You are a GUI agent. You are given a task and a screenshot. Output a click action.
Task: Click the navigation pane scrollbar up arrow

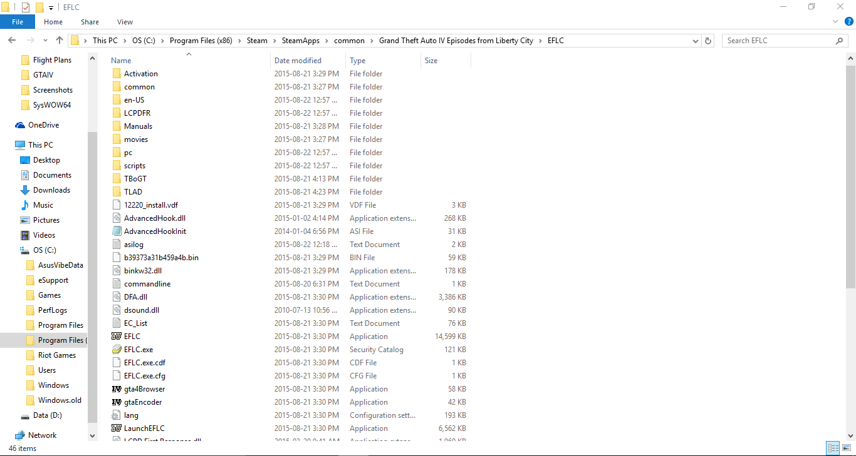point(93,59)
